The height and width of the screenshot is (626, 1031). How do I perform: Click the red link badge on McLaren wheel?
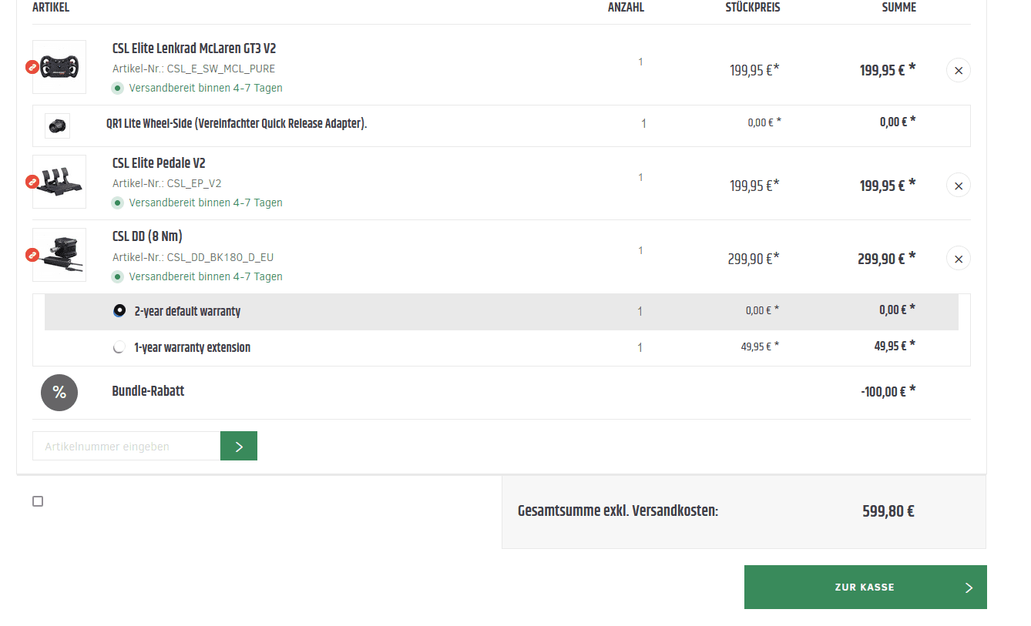click(32, 67)
